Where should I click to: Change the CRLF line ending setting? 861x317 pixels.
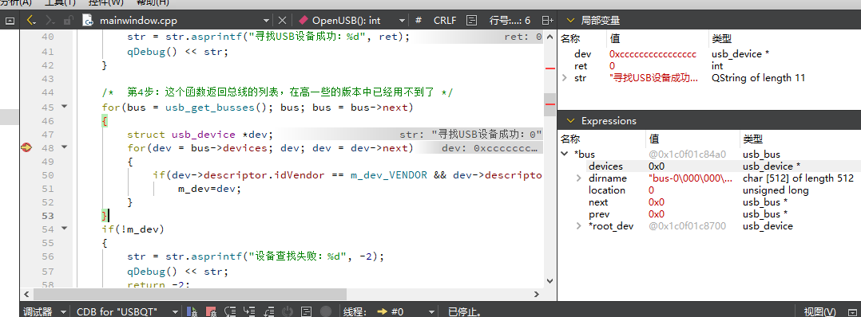(445, 21)
